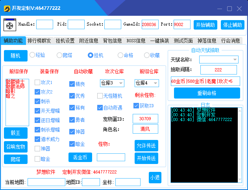Choose the 收藏 radio option
This screenshot has height=190, width=248.
pos(147,56)
